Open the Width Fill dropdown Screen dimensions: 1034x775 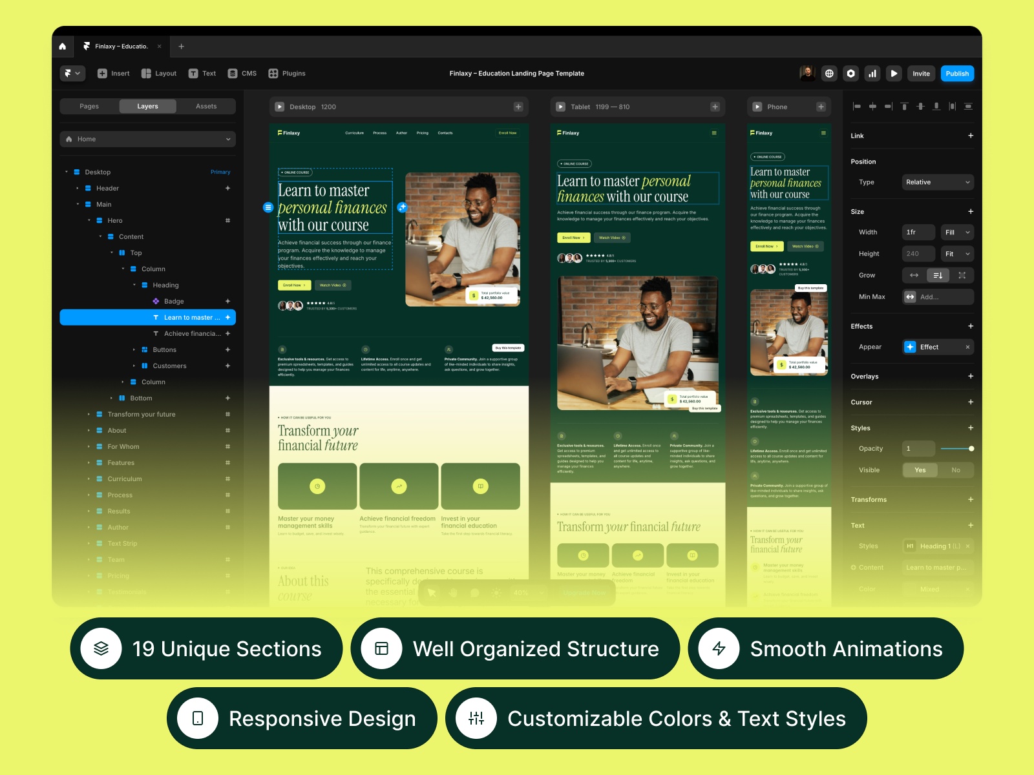[x=956, y=232]
